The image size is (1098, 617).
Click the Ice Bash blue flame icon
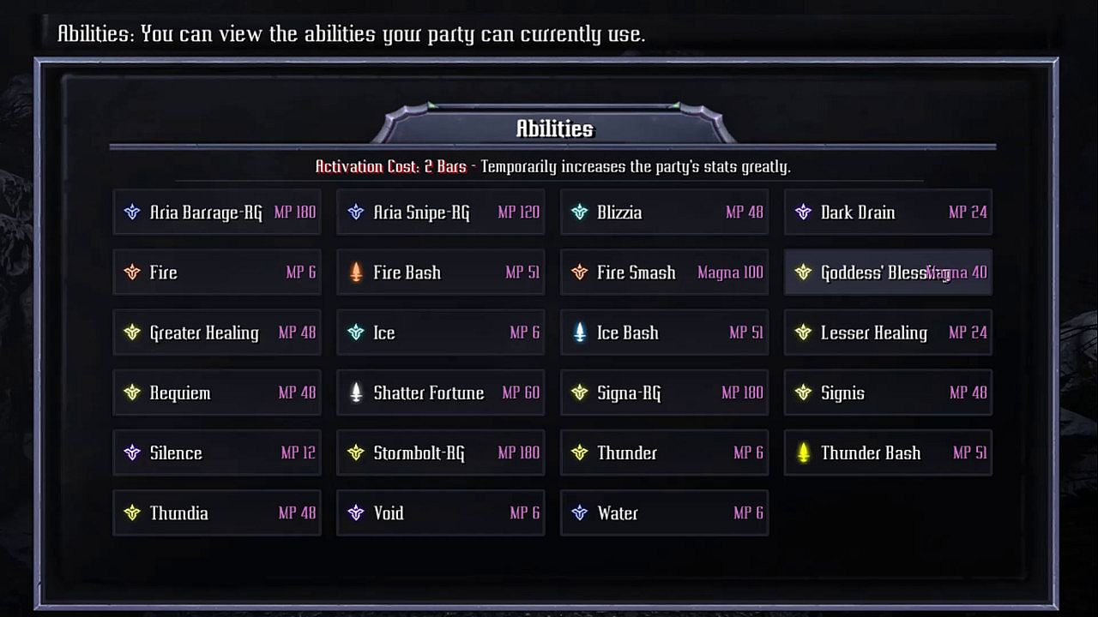[x=580, y=332]
